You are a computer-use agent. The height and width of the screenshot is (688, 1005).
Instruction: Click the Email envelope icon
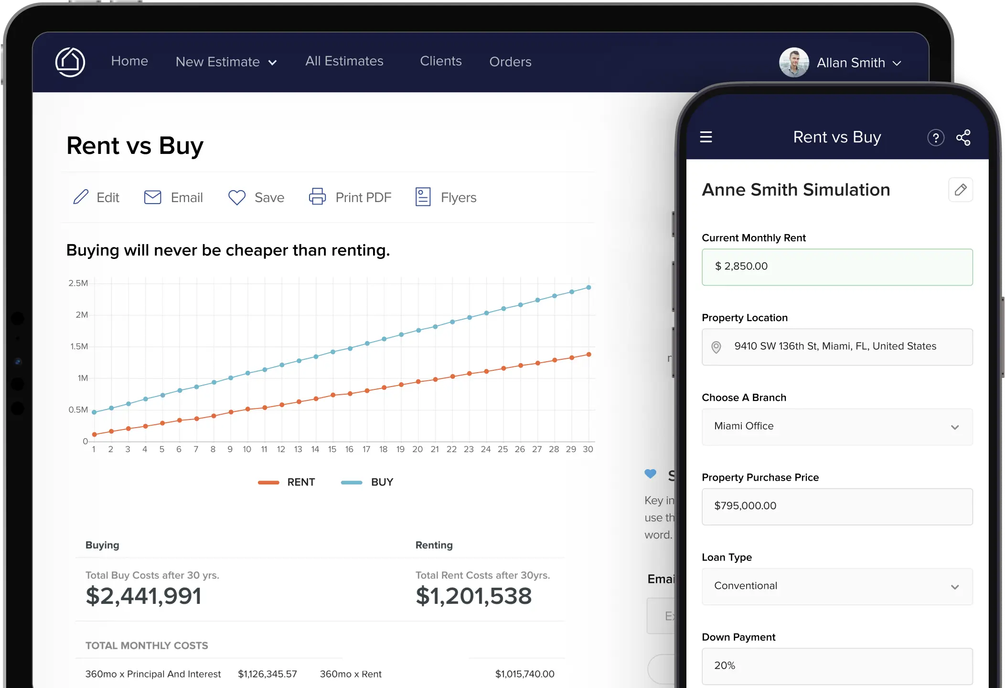(152, 197)
